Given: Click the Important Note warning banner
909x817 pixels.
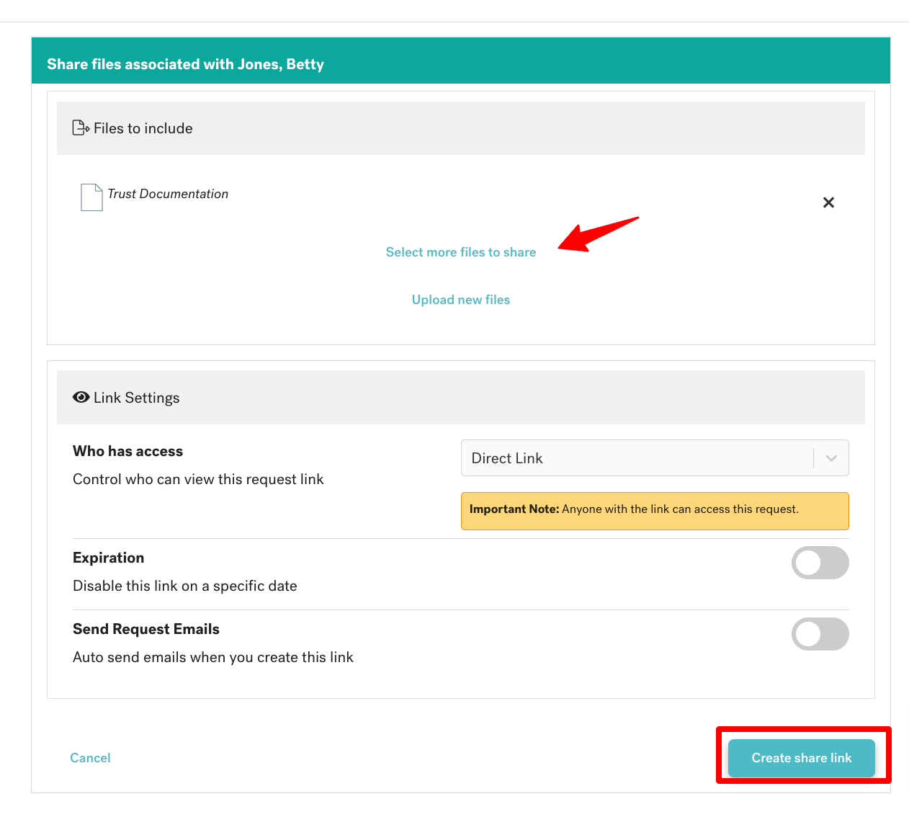Looking at the screenshot, I should [655, 511].
